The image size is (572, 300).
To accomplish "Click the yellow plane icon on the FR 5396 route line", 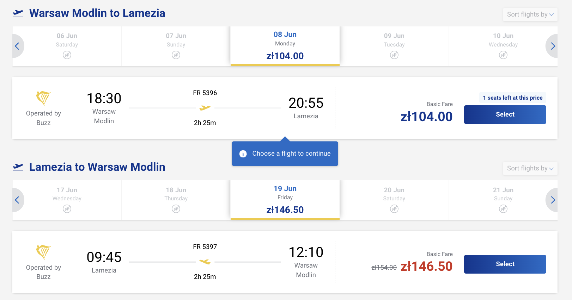I will [x=205, y=108].
